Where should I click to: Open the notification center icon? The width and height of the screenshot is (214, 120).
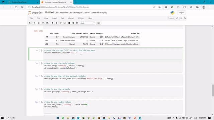click(x=210, y=118)
